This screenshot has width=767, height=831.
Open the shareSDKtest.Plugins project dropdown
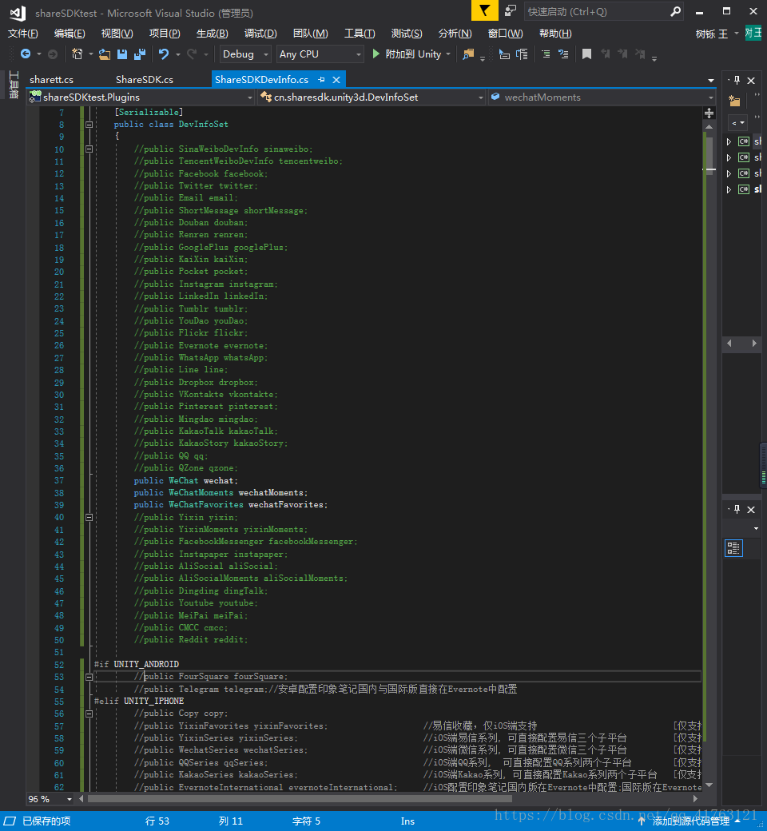tap(141, 97)
